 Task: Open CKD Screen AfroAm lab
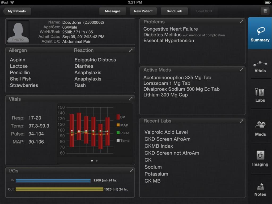point(167,139)
